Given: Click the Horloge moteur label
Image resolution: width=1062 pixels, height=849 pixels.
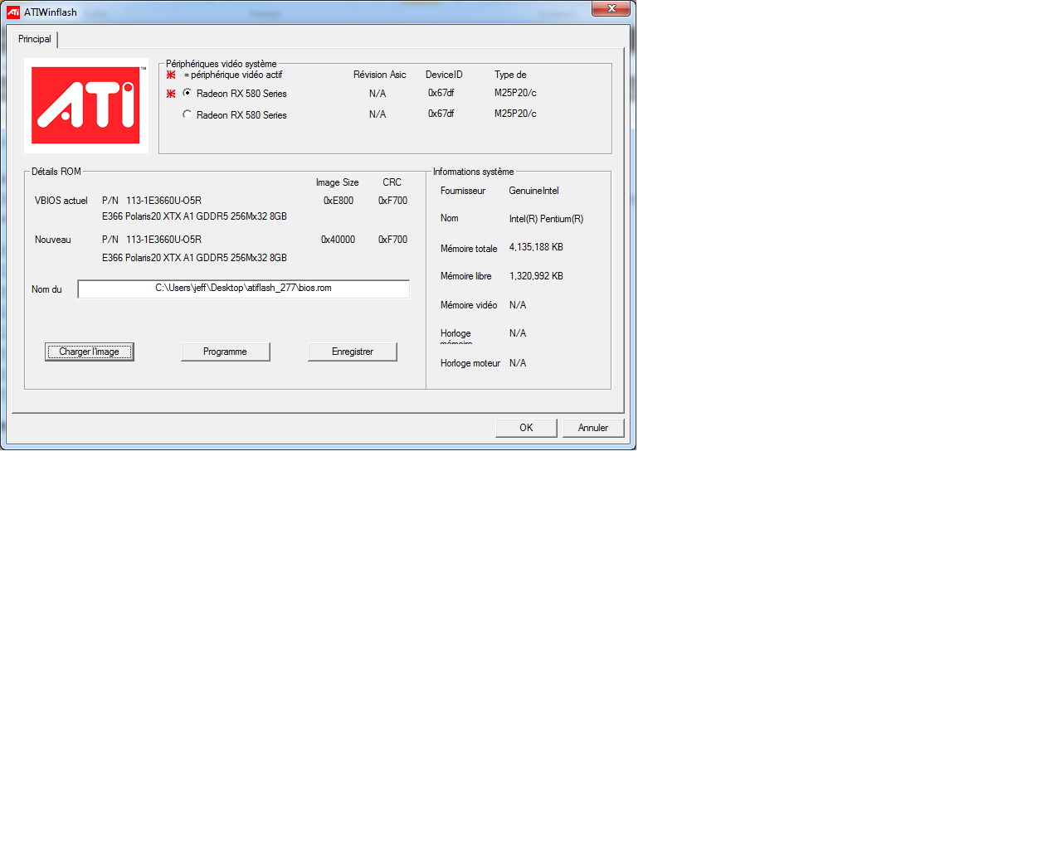Looking at the screenshot, I should coord(470,363).
